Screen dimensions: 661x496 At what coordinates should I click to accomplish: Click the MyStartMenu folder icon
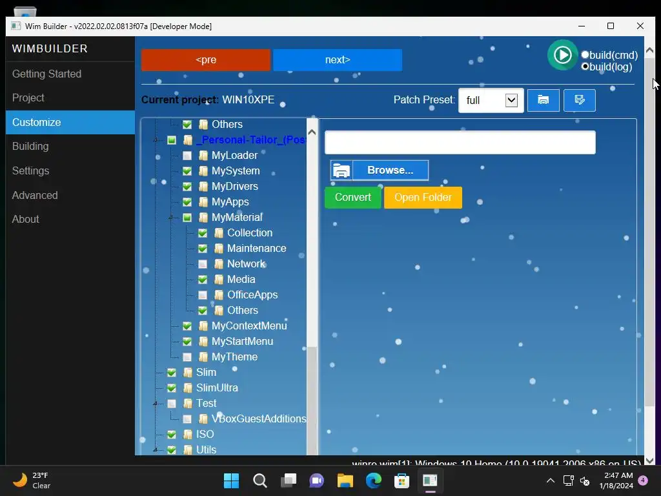click(203, 342)
